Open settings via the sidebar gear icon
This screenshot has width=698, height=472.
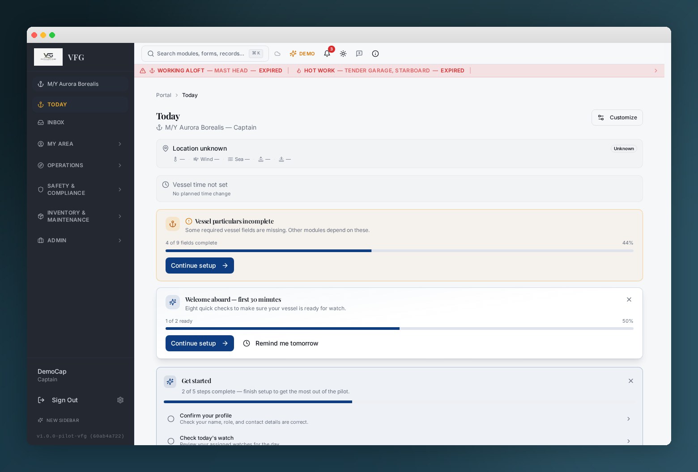click(120, 400)
